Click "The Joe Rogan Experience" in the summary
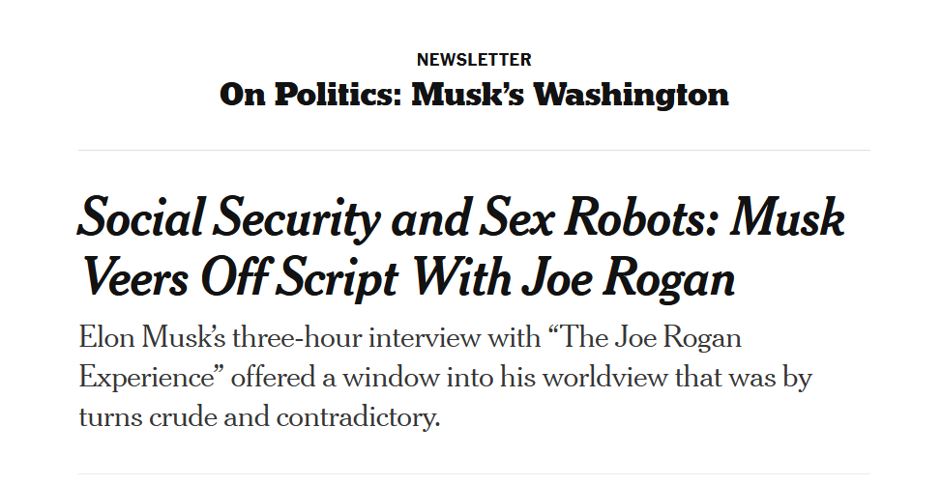 point(410,358)
